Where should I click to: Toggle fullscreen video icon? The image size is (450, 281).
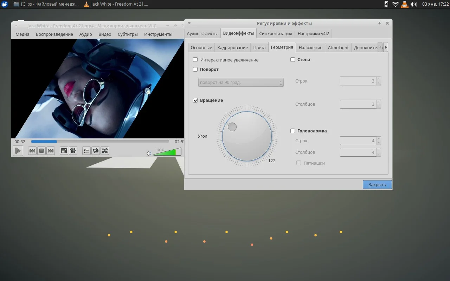point(64,151)
